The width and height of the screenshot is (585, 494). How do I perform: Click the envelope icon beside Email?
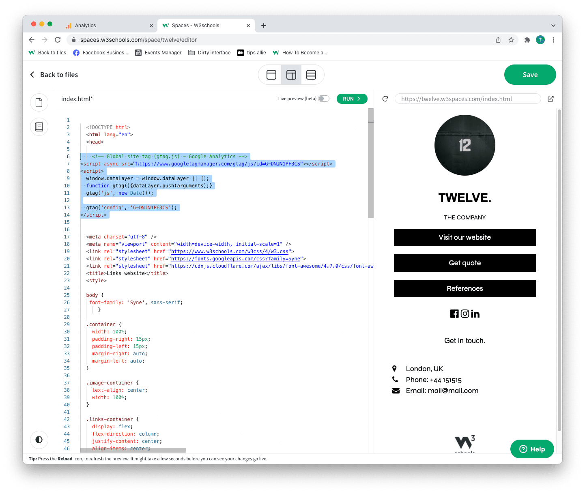tap(396, 391)
